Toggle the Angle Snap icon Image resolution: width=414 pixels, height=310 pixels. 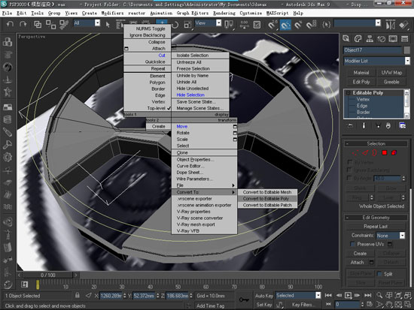[x=285, y=25]
